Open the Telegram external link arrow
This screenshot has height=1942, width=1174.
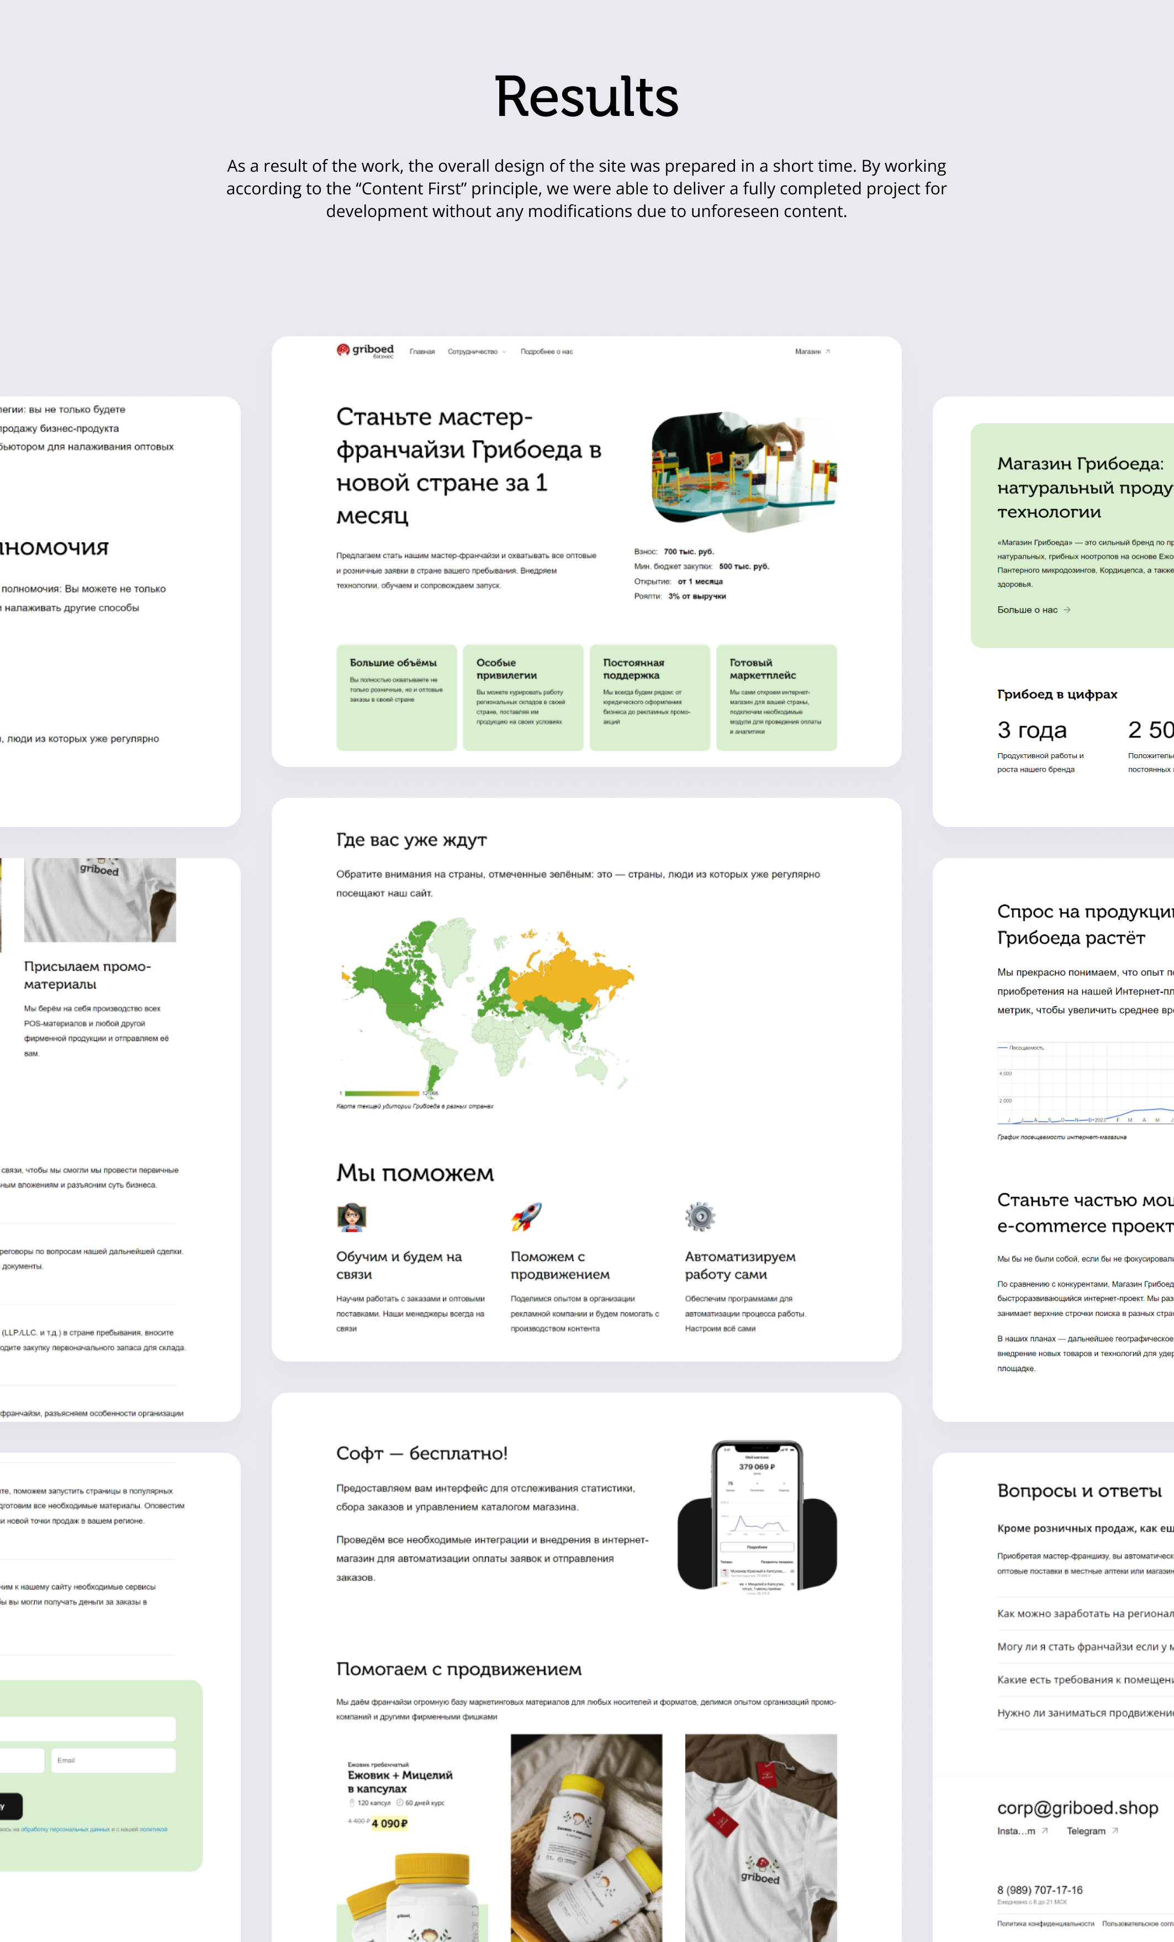pos(1115,1831)
